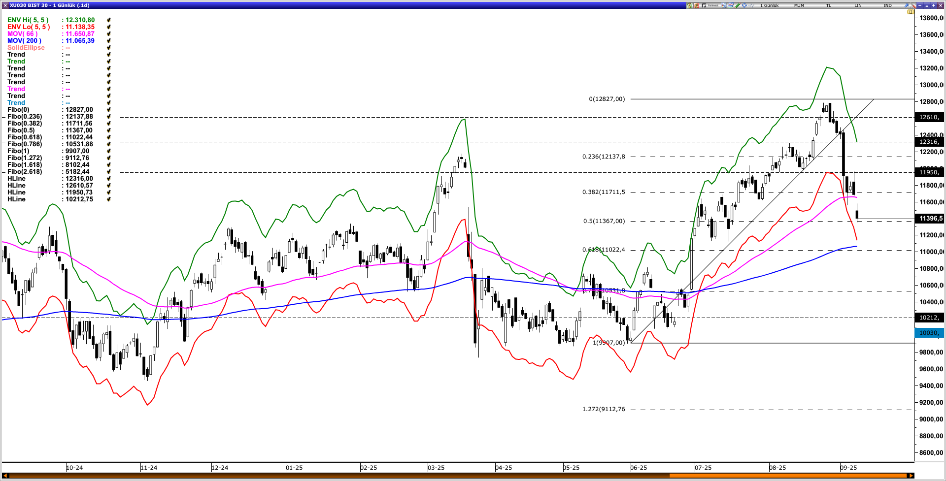Click the first green symbol icon in toolbar

[689, 5]
